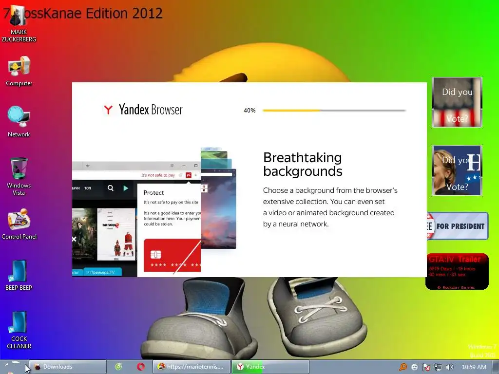This screenshot has width=499, height=374.
Task: Click the hamburger menu icon in preview
Action: click(172, 166)
